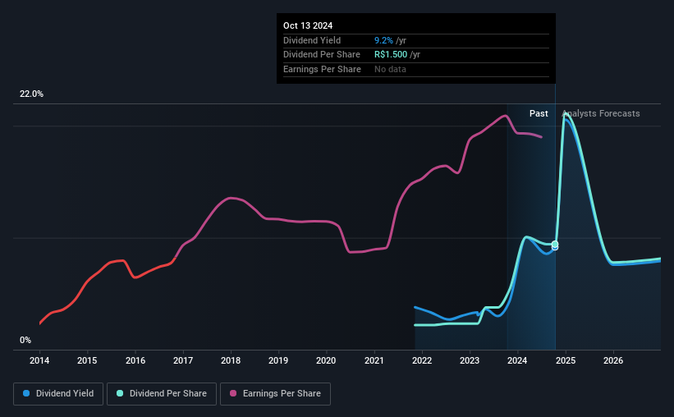This screenshot has width=674, height=417.
Task: Click the Past region label
Action: (x=539, y=113)
